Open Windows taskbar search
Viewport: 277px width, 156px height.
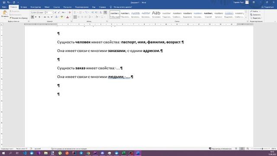click(x=10, y=153)
